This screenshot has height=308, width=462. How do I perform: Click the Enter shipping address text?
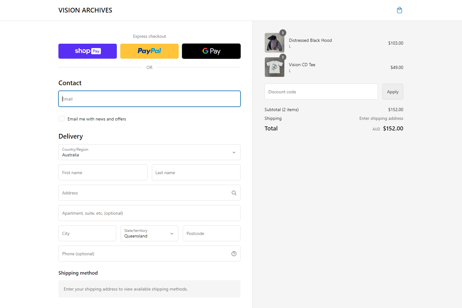point(381,118)
